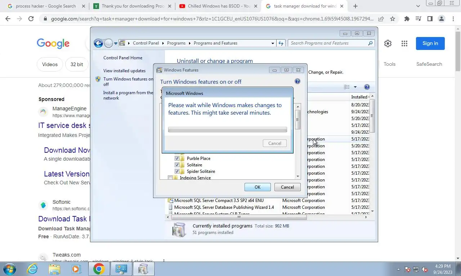
Task: Open View installed updates link
Action: click(124, 71)
